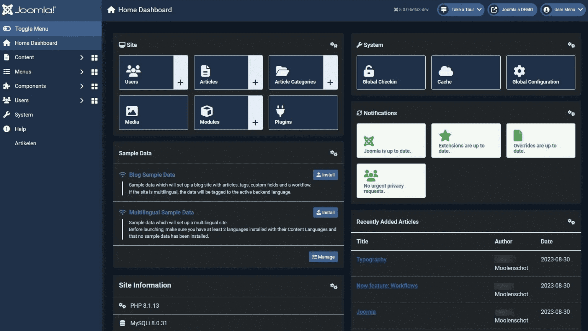This screenshot has height=331, width=588.
Task: Select Help in the sidebar menu
Action: pyautogui.click(x=20, y=129)
